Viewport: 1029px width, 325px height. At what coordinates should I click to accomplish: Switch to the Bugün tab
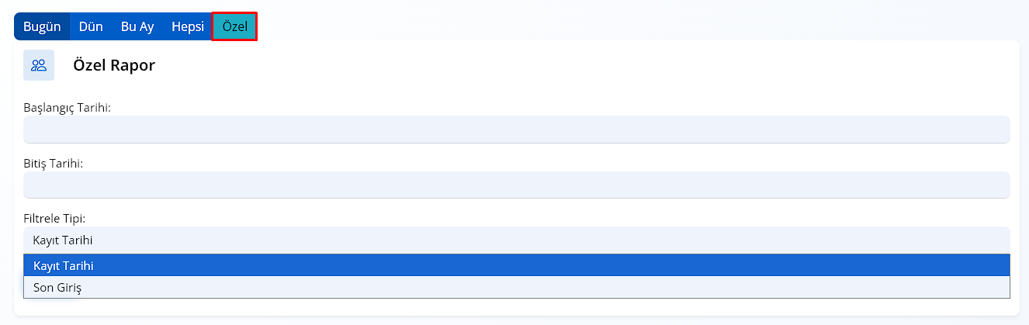42,26
